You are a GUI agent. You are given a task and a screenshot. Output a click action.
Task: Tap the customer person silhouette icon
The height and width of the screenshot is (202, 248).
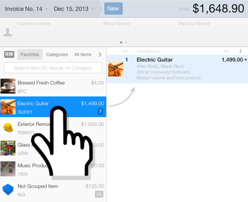[x=8, y=32]
